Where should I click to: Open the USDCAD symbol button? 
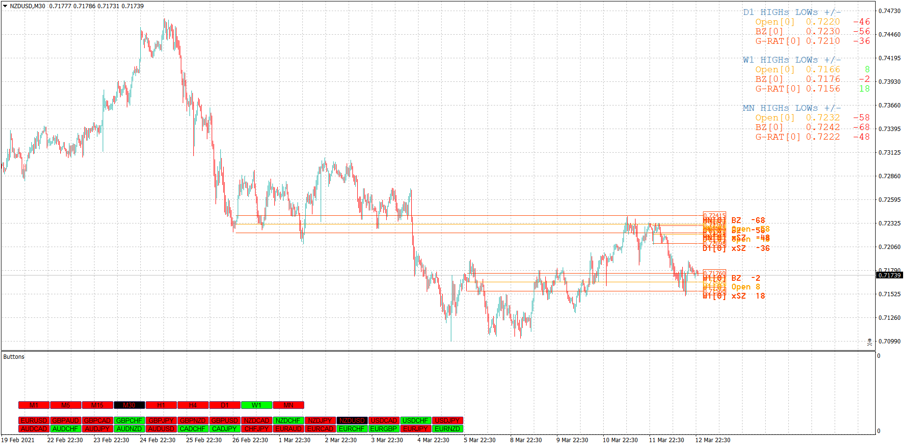384,420
